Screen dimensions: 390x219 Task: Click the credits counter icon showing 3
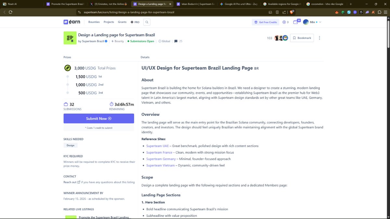pyautogui.click(x=286, y=22)
